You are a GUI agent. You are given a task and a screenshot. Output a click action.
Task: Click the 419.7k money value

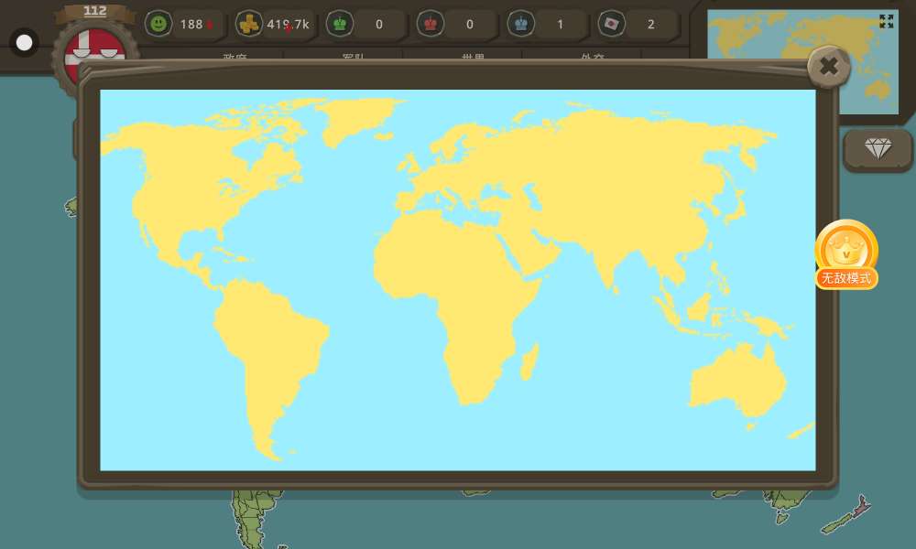pos(288,25)
